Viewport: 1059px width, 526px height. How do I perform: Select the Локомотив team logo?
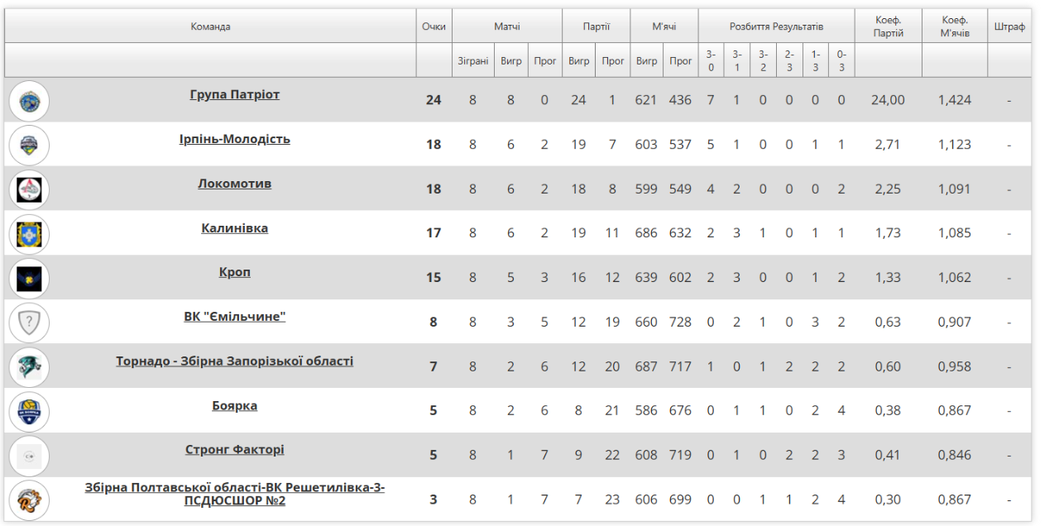(x=29, y=189)
